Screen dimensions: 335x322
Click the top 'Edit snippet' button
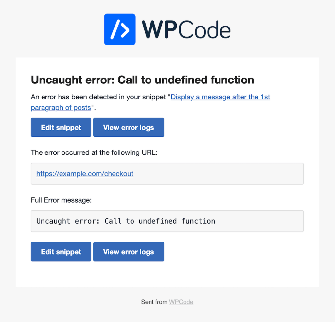[x=61, y=127]
